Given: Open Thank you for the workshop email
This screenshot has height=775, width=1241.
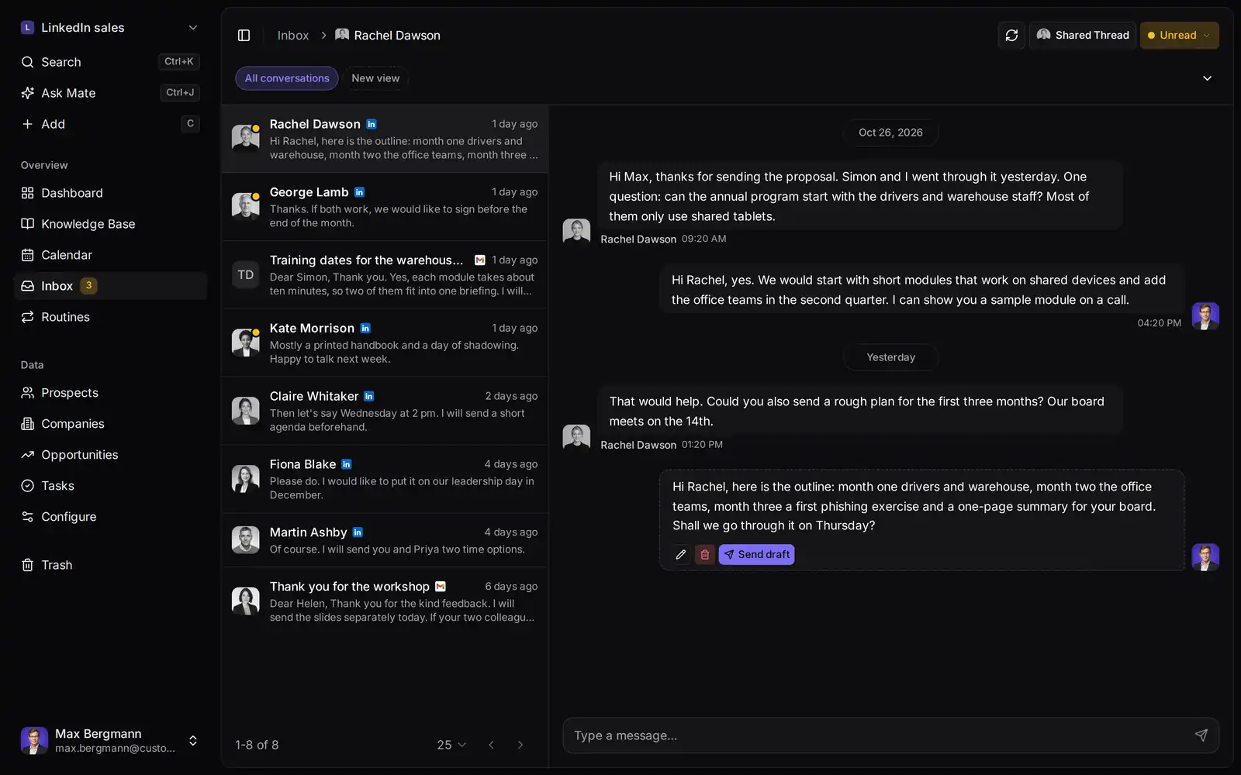Looking at the screenshot, I should (385, 601).
